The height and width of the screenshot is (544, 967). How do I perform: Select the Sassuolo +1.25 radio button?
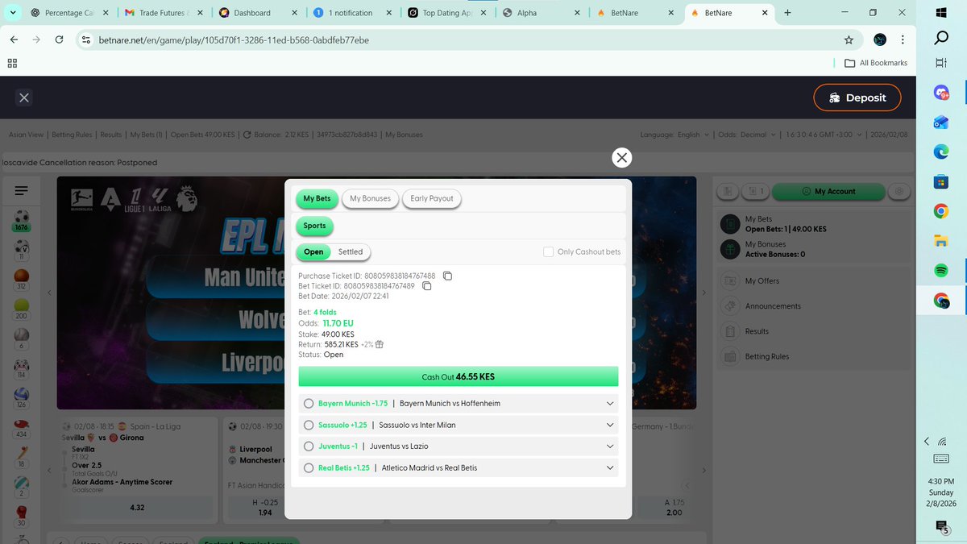tap(309, 425)
